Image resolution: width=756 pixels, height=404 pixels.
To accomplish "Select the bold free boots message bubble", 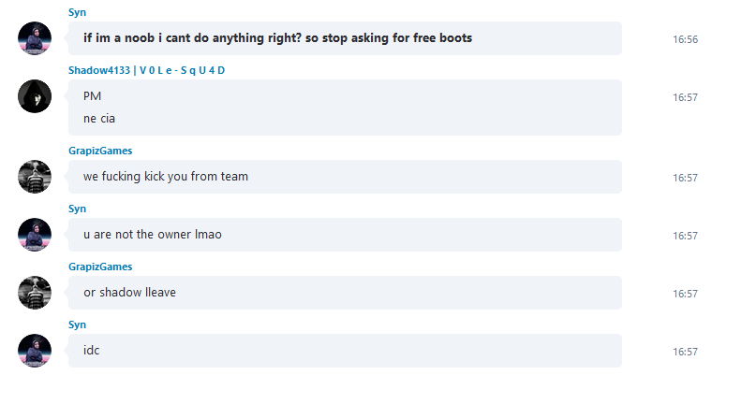I will 346,38.
